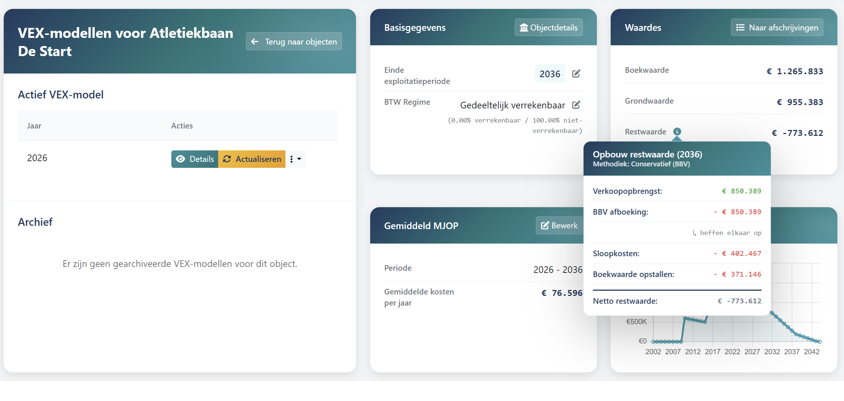Select the Actief VEX-model section heading
The image size is (844, 401).
click(61, 94)
